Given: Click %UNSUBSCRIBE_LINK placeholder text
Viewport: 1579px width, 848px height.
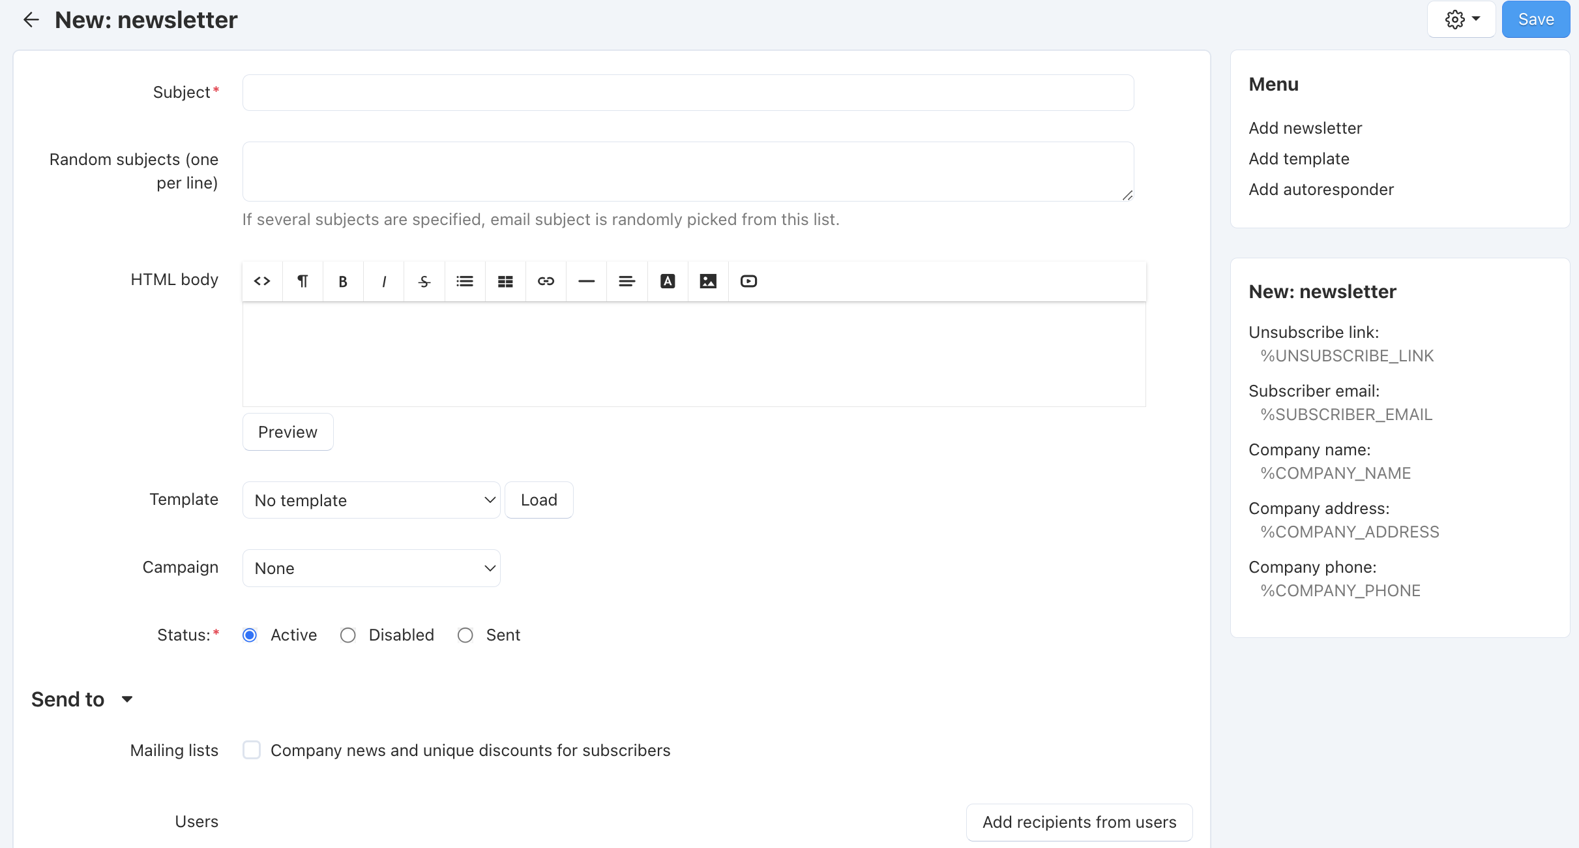Looking at the screenshot, I should [1347, 356].
